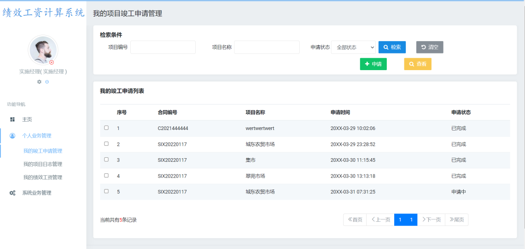
Task: Click the 实施经理 username label
Action: pos(43,72)
